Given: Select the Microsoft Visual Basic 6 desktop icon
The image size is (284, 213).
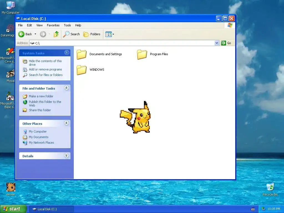Looking at the screenshot, I should [10, 96].
